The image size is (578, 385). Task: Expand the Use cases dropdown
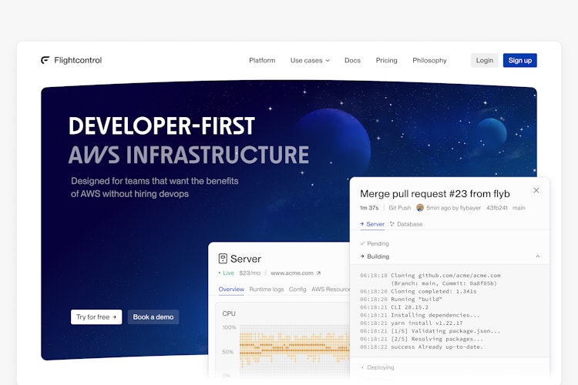coord(310,60)
